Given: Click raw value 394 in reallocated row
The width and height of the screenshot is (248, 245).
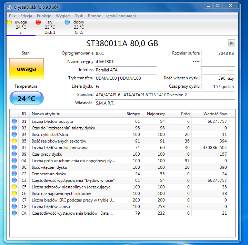Looking at the screenshot, I should 223,141.
